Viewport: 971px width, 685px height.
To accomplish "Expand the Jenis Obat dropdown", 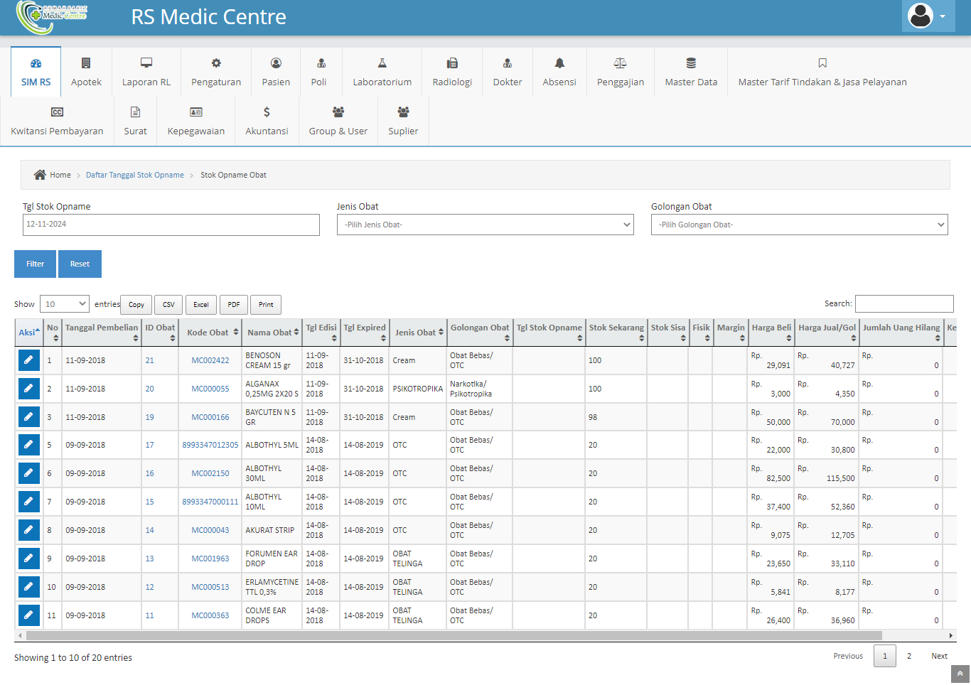I will point(485,225).
